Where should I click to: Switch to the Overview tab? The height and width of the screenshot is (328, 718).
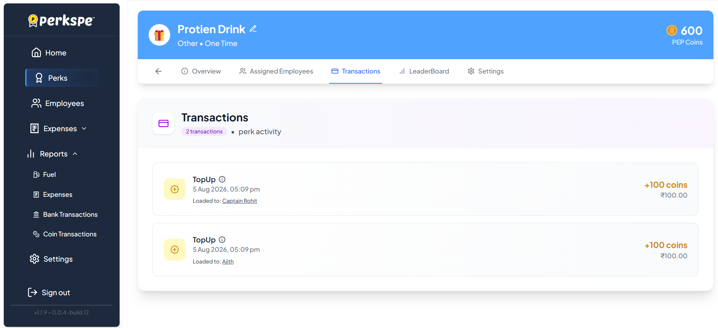click(x=201, y=71)
